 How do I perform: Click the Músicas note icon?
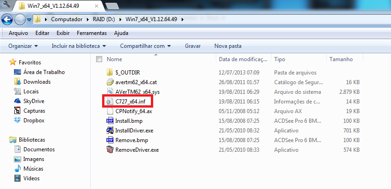pos(17,169)
